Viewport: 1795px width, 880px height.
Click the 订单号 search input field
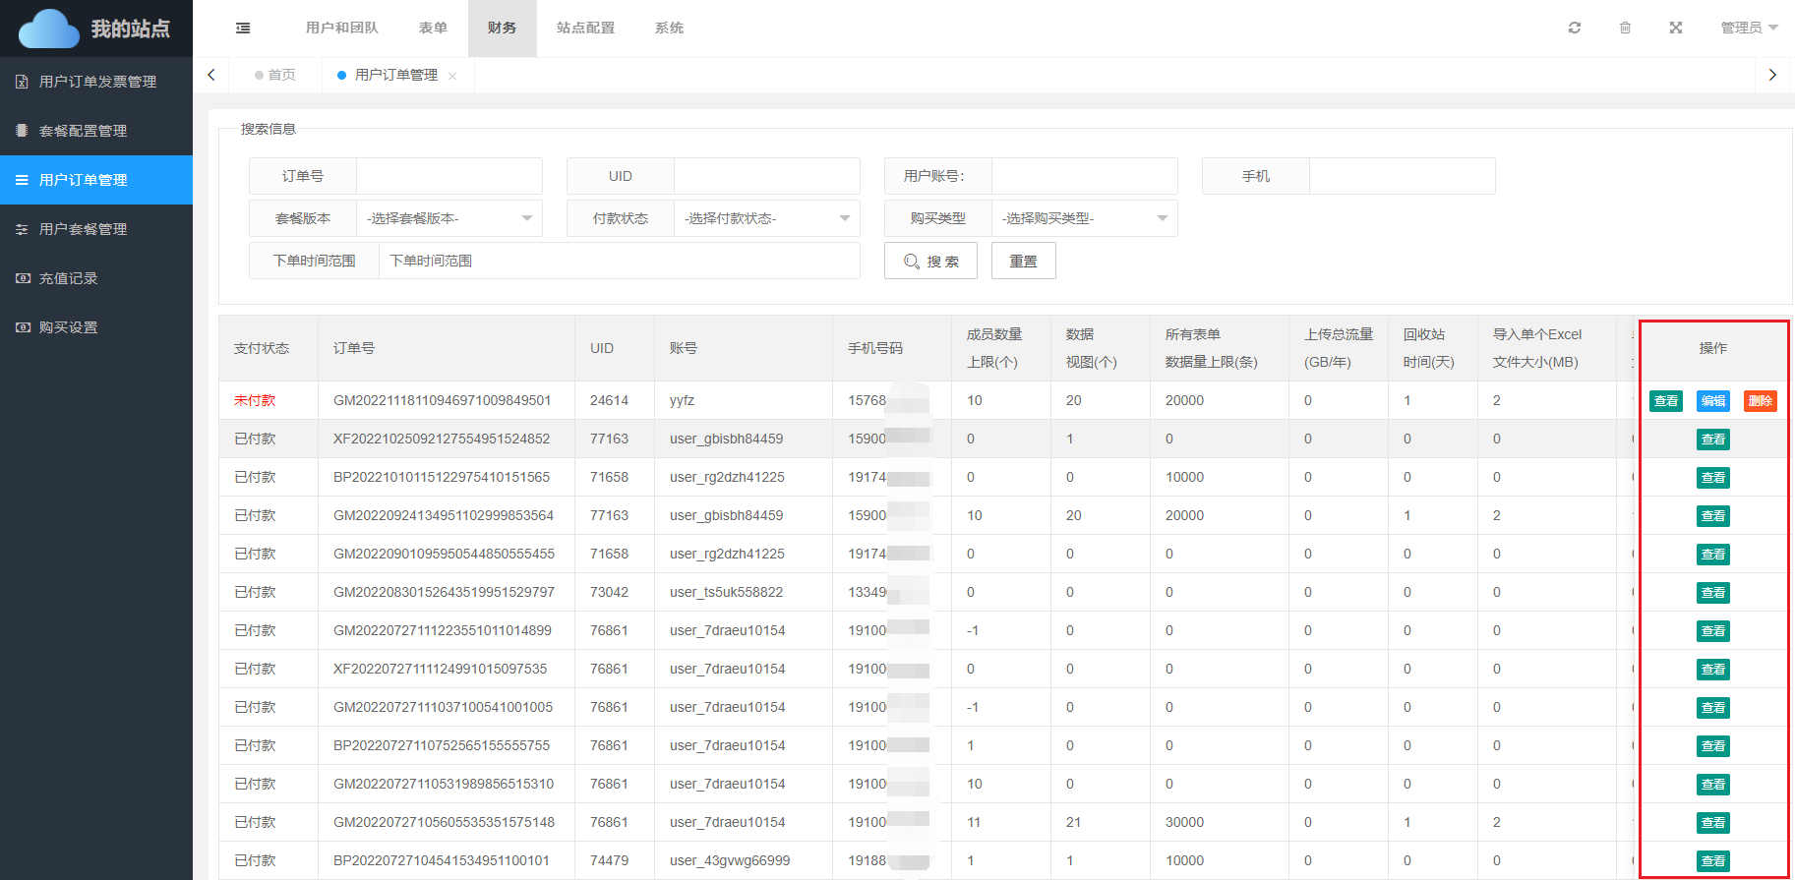(449, 176)
